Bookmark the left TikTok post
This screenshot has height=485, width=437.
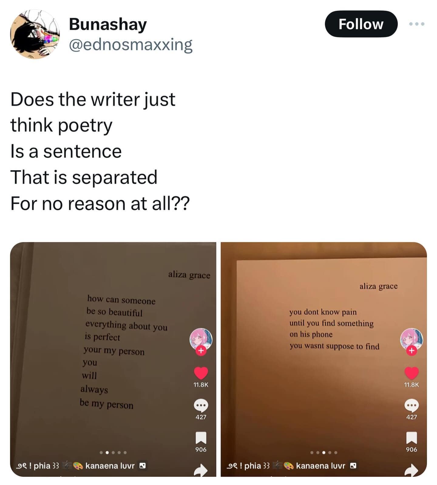[201, 438]
